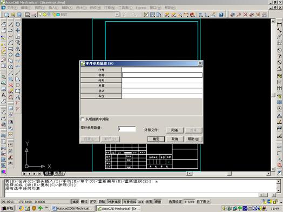Viewport: 283px width, 212px height.
Task: Select the Line tool in draw toolbar
Action: tap(11, 24)
